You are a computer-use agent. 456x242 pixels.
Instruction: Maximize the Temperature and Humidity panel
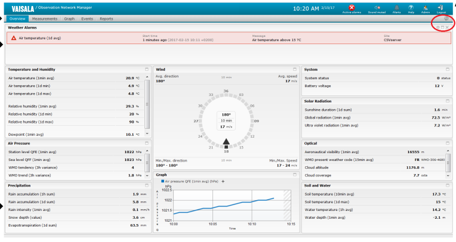(x=146, y=69)
